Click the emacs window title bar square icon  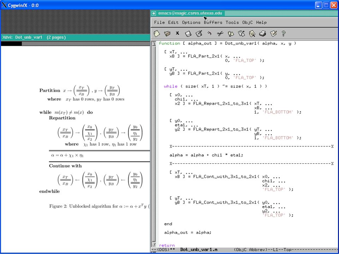click(154, 13)
